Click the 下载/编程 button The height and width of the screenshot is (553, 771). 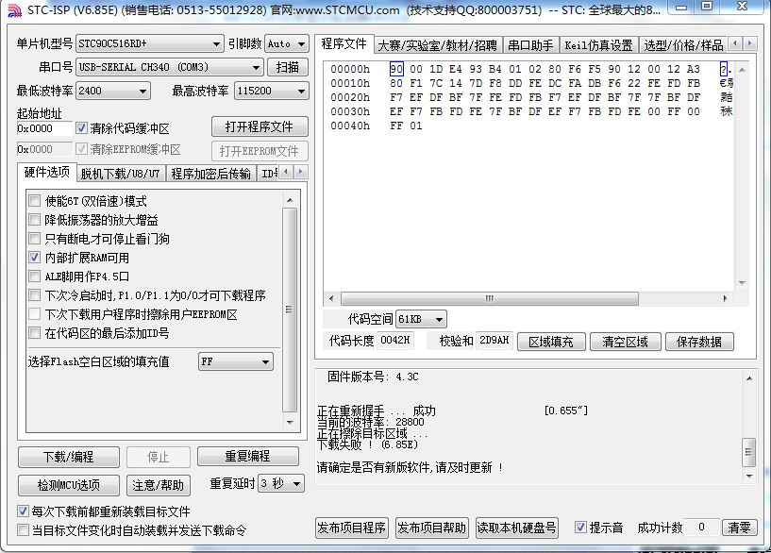[x=69, y=457]
